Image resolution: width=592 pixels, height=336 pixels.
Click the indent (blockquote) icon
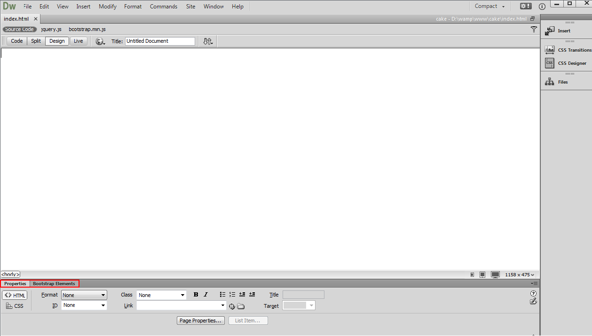[x=252, y=295]
